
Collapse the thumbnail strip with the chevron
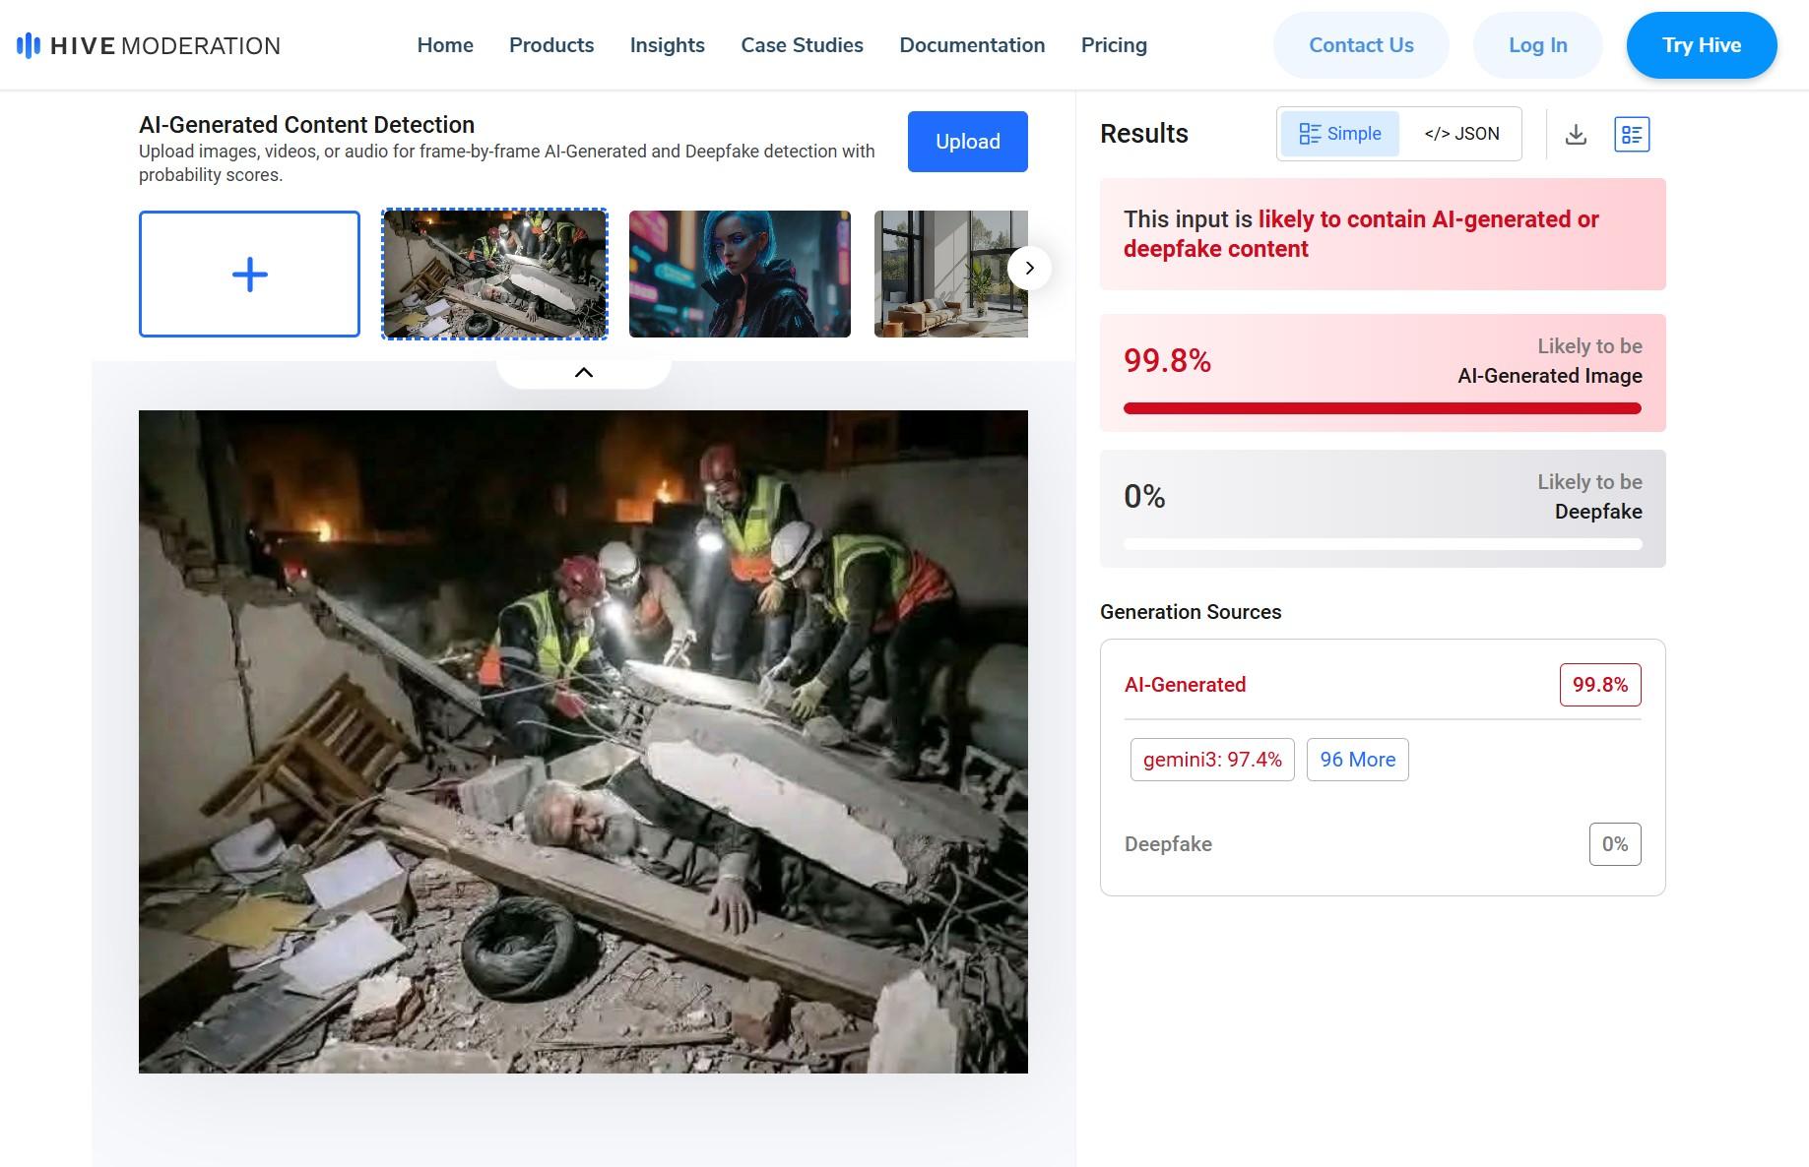click(584, 372)
